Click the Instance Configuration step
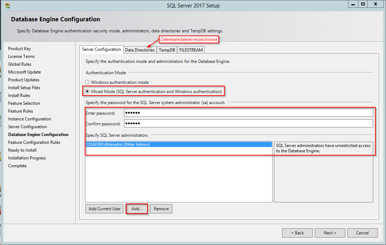This screenshot has height=245, width=386. click(29, 119)
